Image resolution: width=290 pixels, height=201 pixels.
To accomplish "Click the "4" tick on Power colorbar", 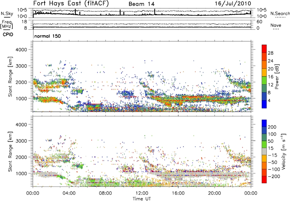I will 269,101.
